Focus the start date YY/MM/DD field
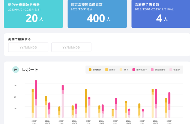Image resolution: width=190 pixels, height=124 pixels. pos(28,47)
